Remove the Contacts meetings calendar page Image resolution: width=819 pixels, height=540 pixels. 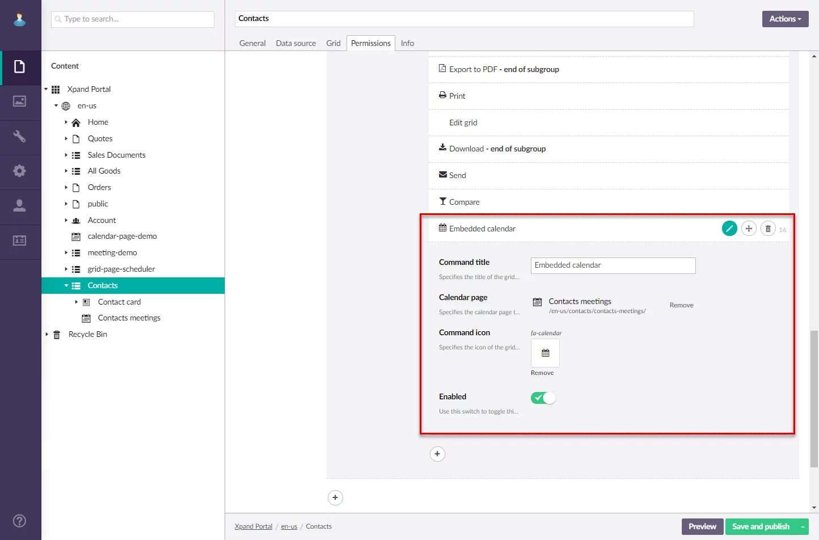coord(681,305)
